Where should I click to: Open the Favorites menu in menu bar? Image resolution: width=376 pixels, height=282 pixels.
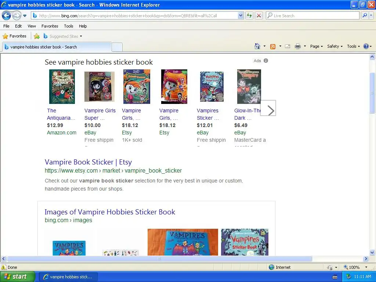[x=50, y=26]
